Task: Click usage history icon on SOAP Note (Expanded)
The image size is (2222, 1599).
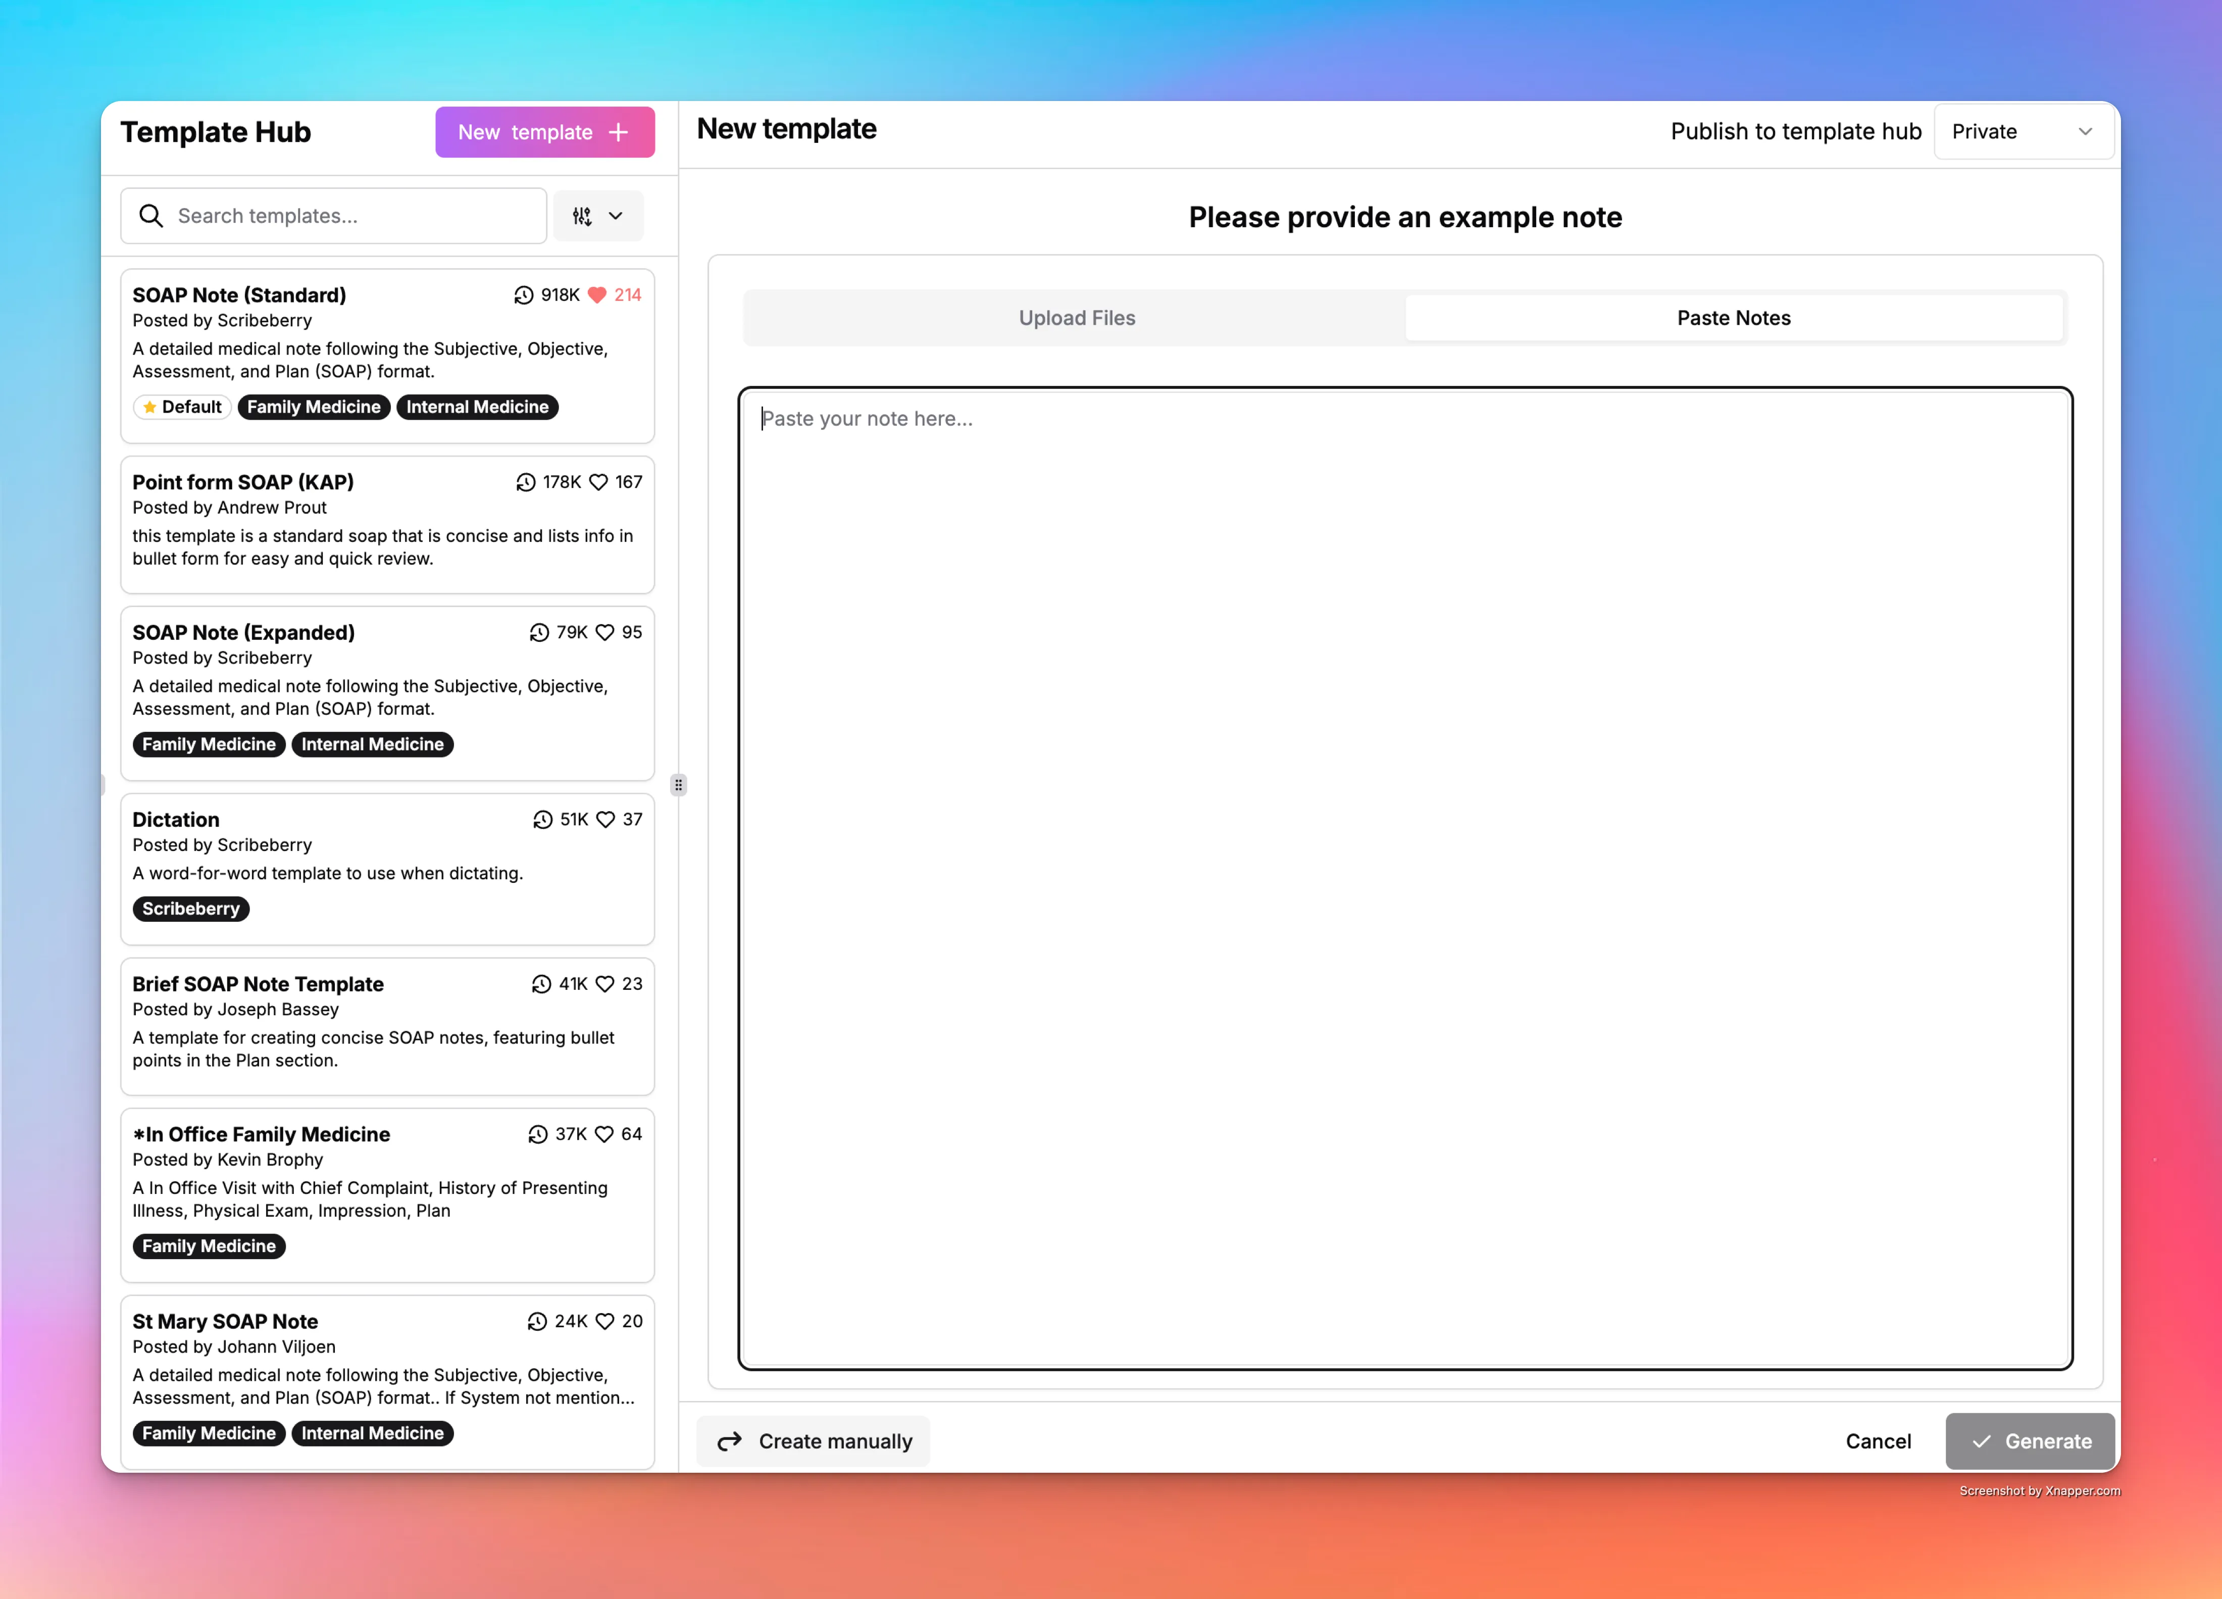Action: point(539,632)
